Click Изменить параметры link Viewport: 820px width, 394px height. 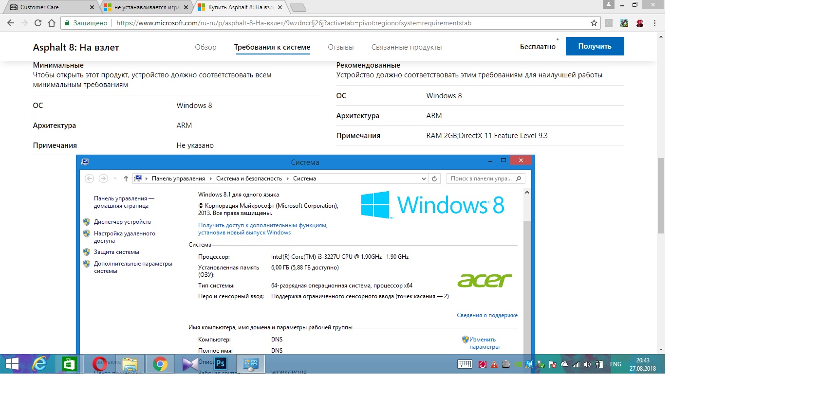[484, 343]
